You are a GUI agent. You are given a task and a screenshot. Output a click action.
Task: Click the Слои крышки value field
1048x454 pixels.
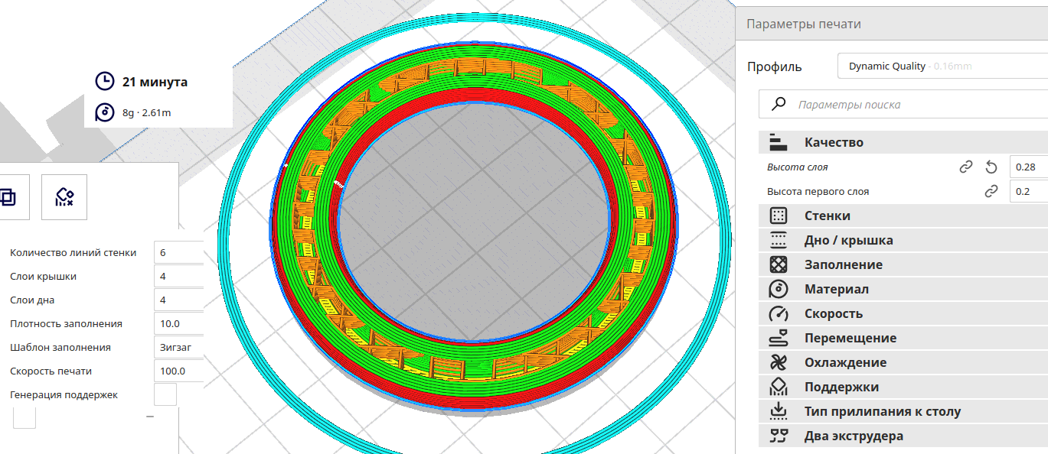point(178,276)
